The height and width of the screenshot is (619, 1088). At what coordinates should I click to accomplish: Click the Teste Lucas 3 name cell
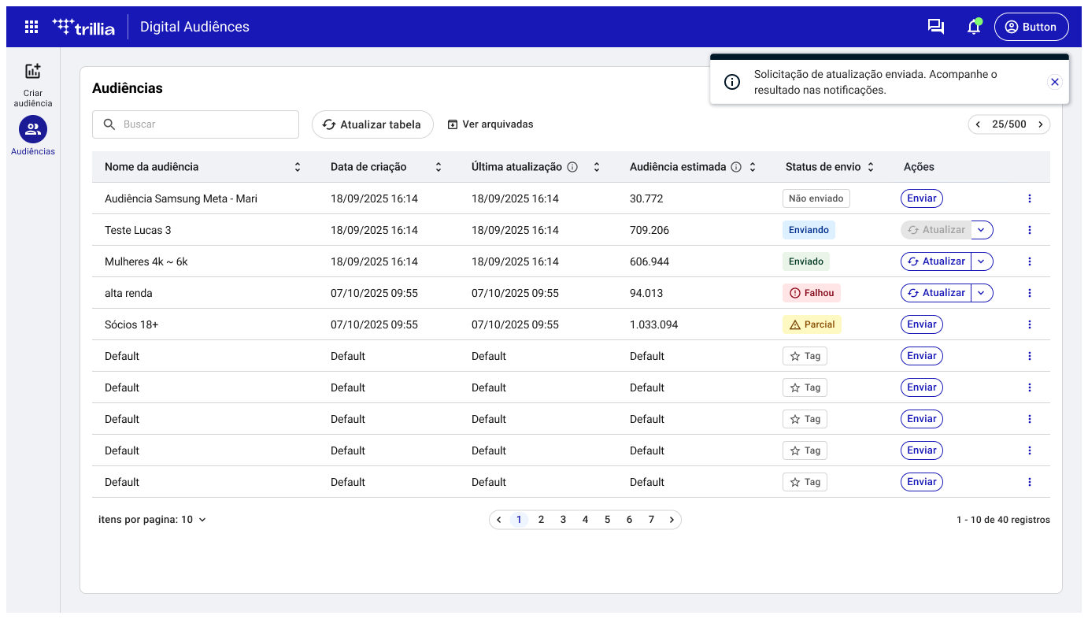[x=138, y=230]
